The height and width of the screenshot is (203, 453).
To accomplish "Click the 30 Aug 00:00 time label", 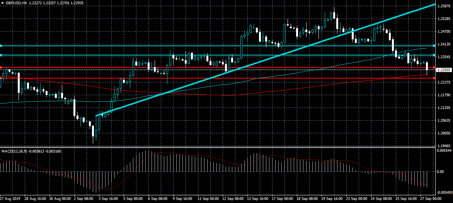I will tap(60, 199).
